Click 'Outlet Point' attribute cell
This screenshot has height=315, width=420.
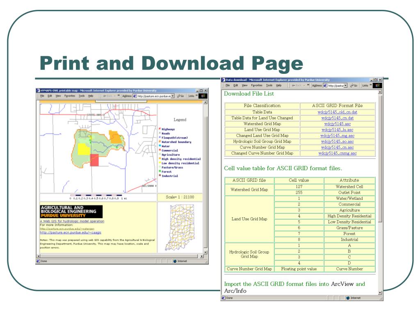[349, 193]
